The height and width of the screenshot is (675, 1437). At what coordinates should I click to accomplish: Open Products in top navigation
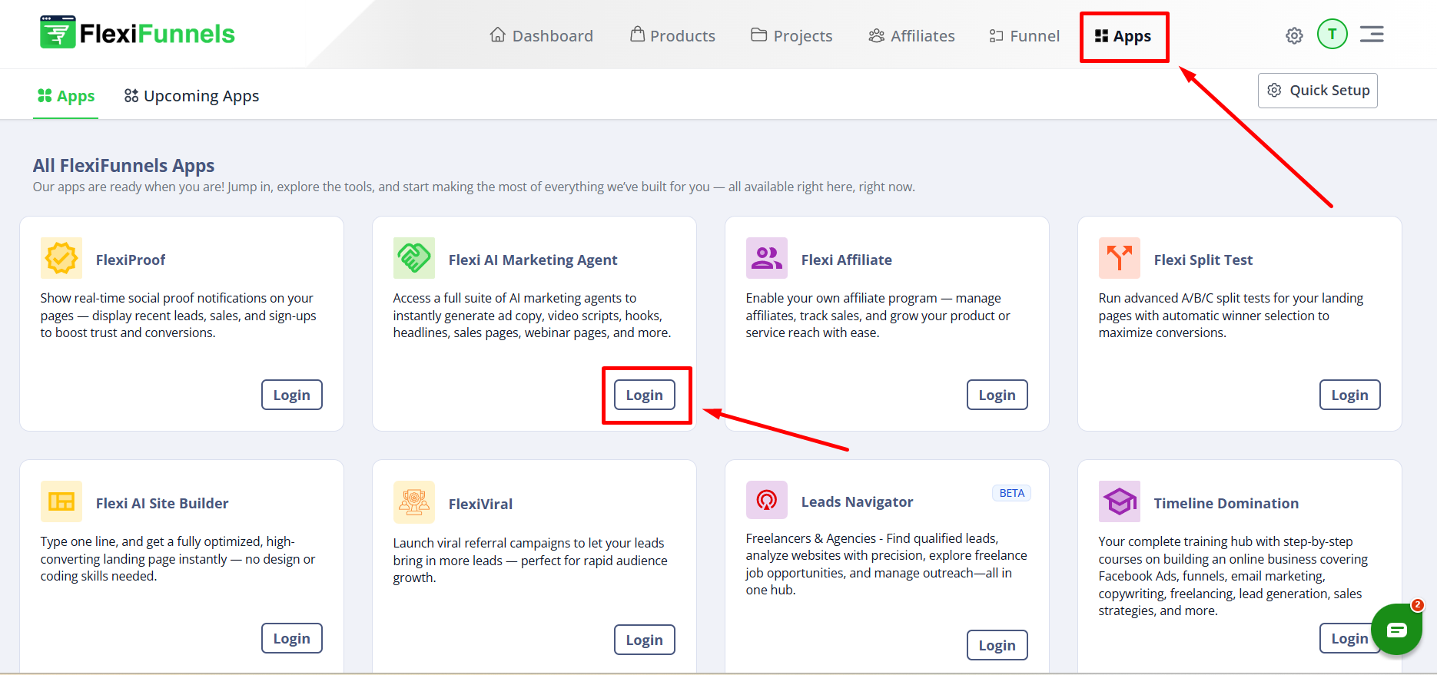[x=672, y=35]
